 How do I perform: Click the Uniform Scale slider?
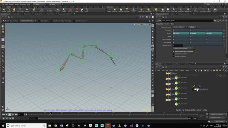pos(204,46)
